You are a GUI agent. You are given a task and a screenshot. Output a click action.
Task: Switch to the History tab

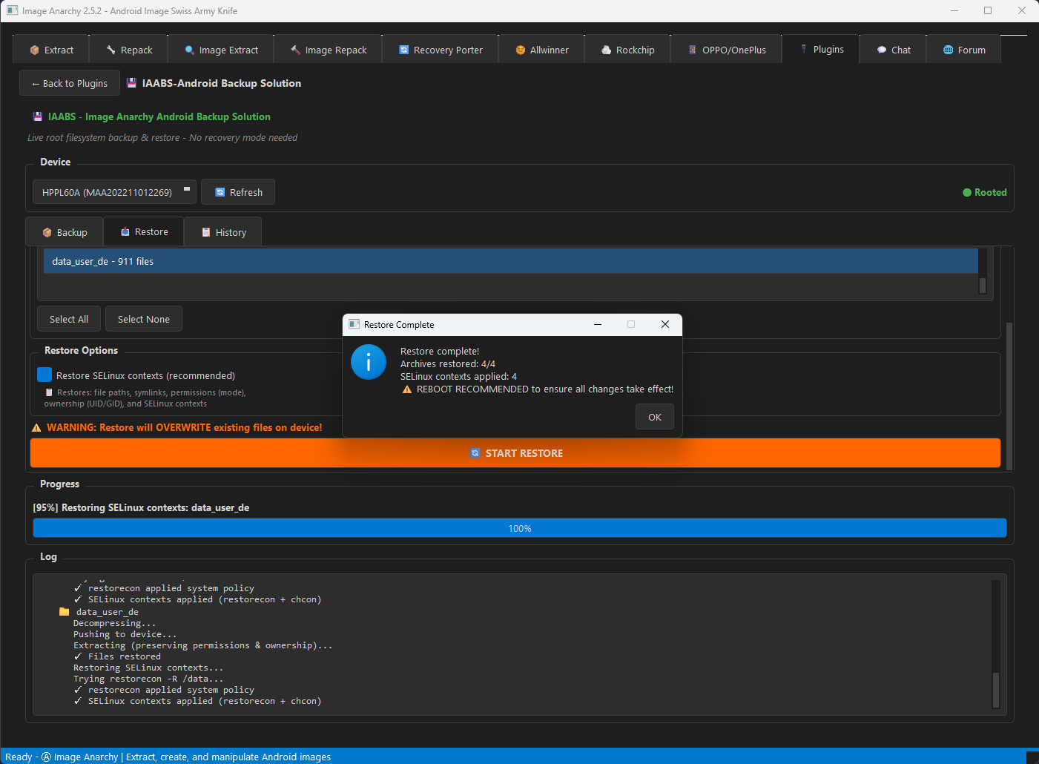click(x=222, y=231)
